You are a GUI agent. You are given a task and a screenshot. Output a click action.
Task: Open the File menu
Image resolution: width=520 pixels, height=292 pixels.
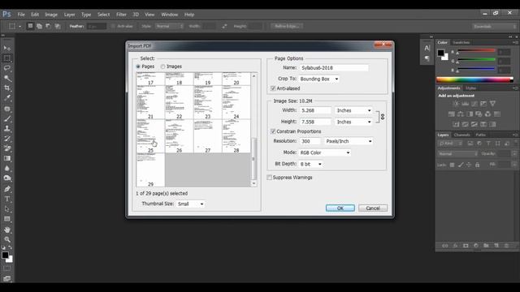pos(21,15)
